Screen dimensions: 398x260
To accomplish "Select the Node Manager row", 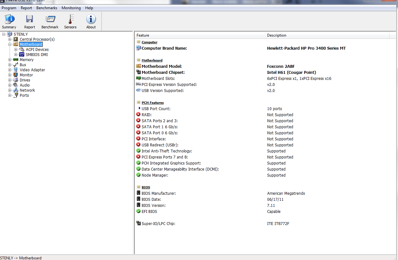I will point(266,175).
